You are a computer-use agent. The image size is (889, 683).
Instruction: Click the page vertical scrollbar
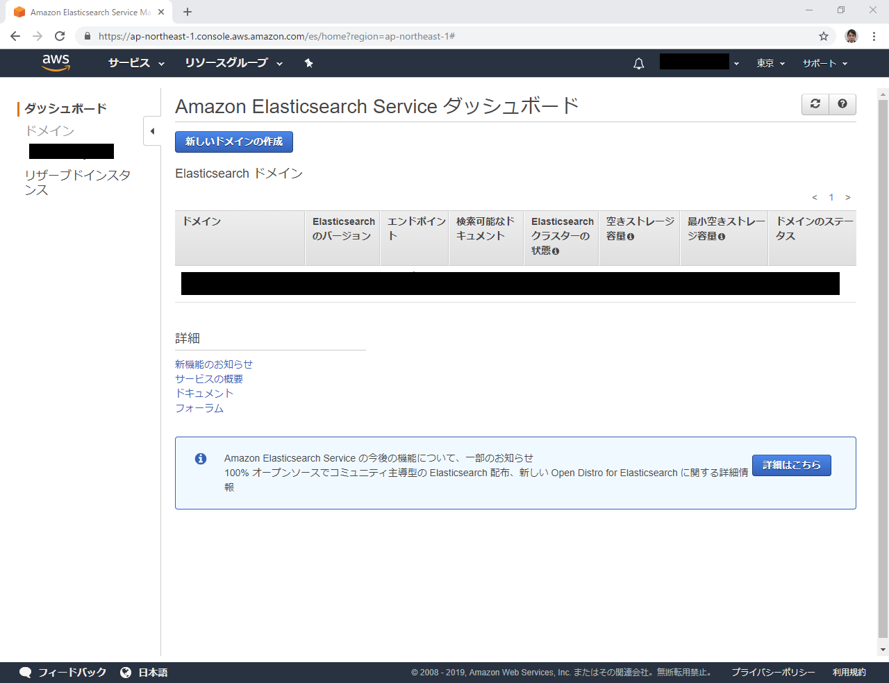(x=883, y=368)
